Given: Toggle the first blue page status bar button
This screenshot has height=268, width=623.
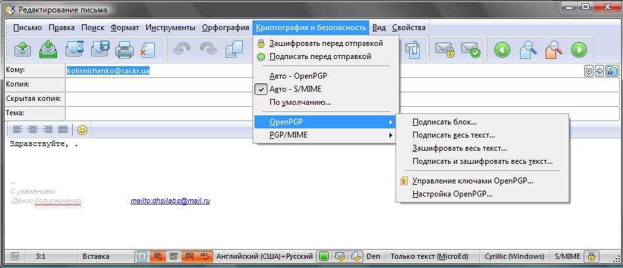Looking at the screenshot, I should [x=142, y=256].
